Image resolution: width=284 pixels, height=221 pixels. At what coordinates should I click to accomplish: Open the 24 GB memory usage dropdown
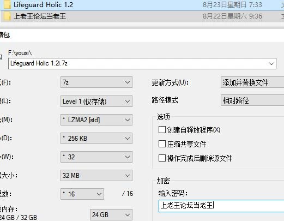click(x=111, y=215)
